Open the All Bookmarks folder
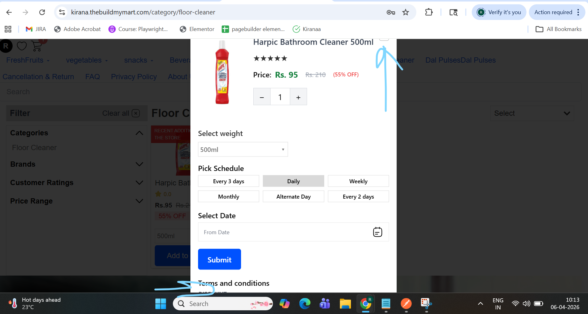Image resolution: width=588 pixels, height=314 pixels. point(559,29)
